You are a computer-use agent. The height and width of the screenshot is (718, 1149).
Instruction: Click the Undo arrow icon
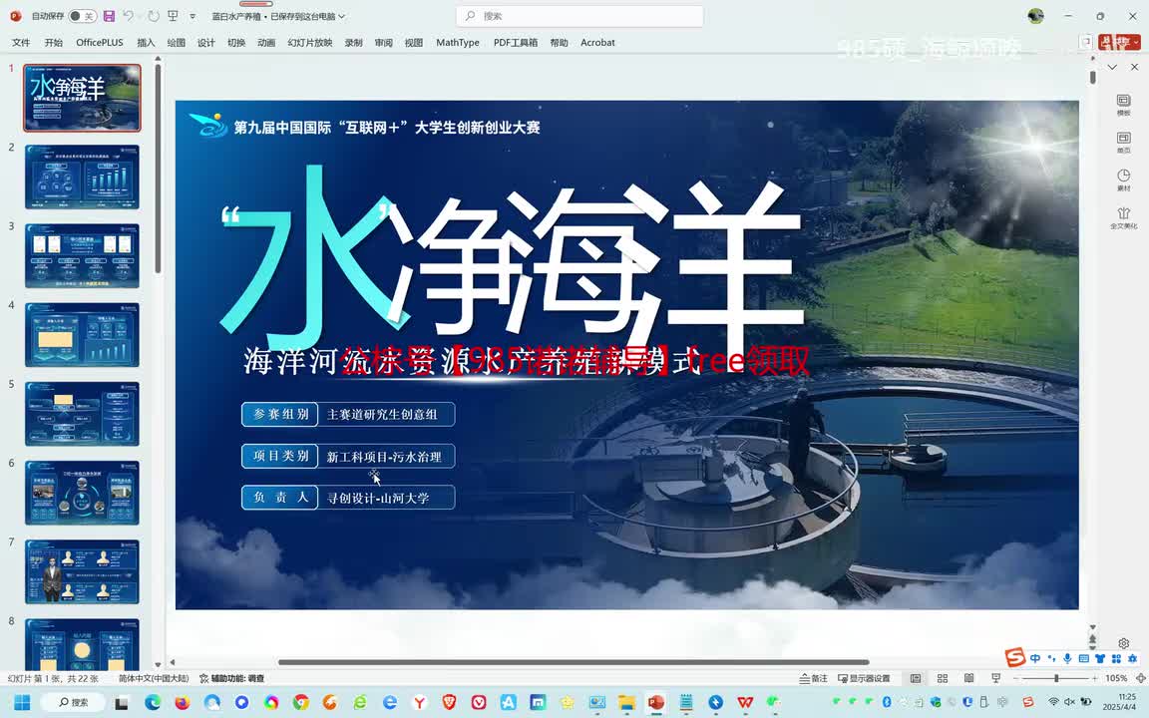pyautogui.click(x=129, y=16)
